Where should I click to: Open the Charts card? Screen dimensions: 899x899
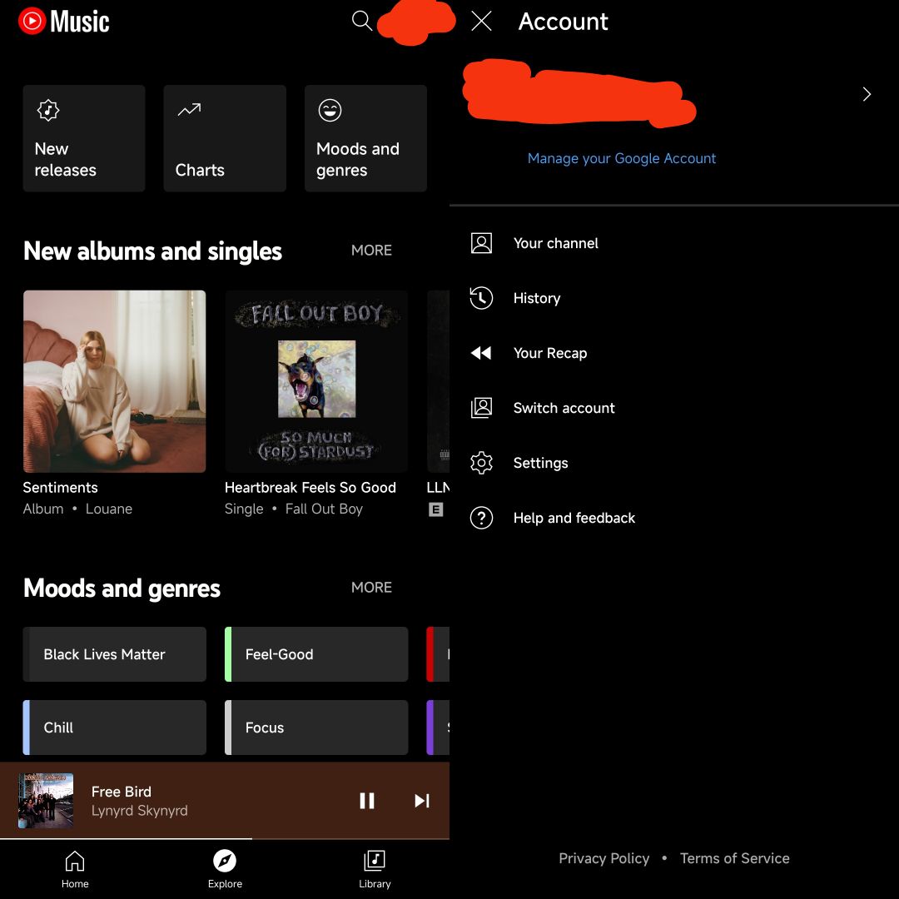[x=225, y=138]
